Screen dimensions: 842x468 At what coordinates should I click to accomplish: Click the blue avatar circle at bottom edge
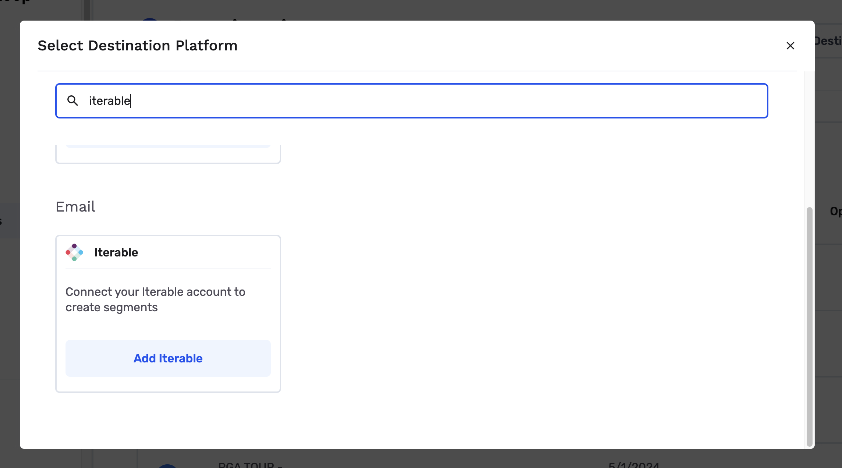pos(167,466)
